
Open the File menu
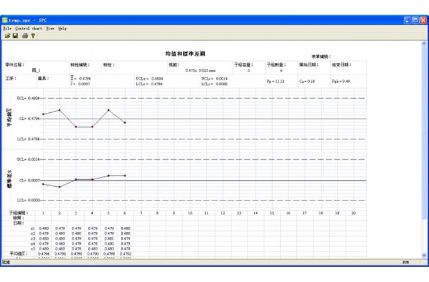click(x=7, y=28)
